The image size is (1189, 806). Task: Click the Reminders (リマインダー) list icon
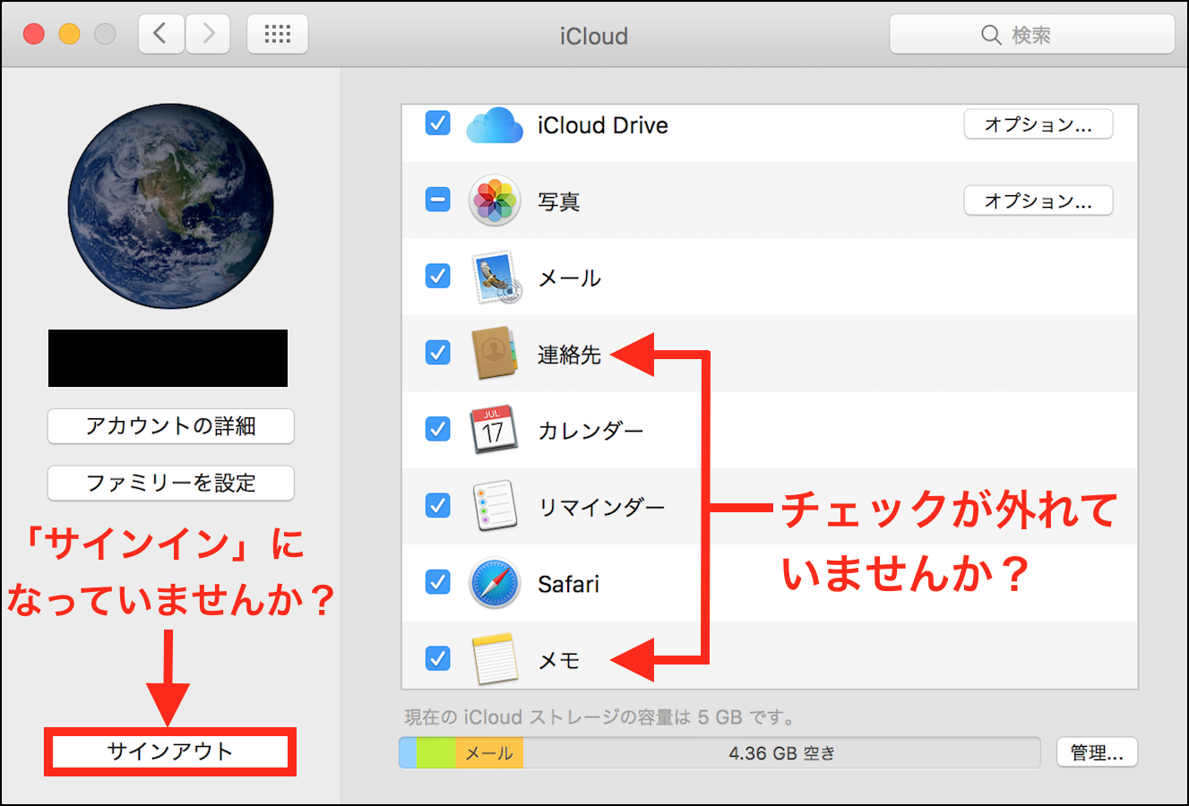coord(494,506)
